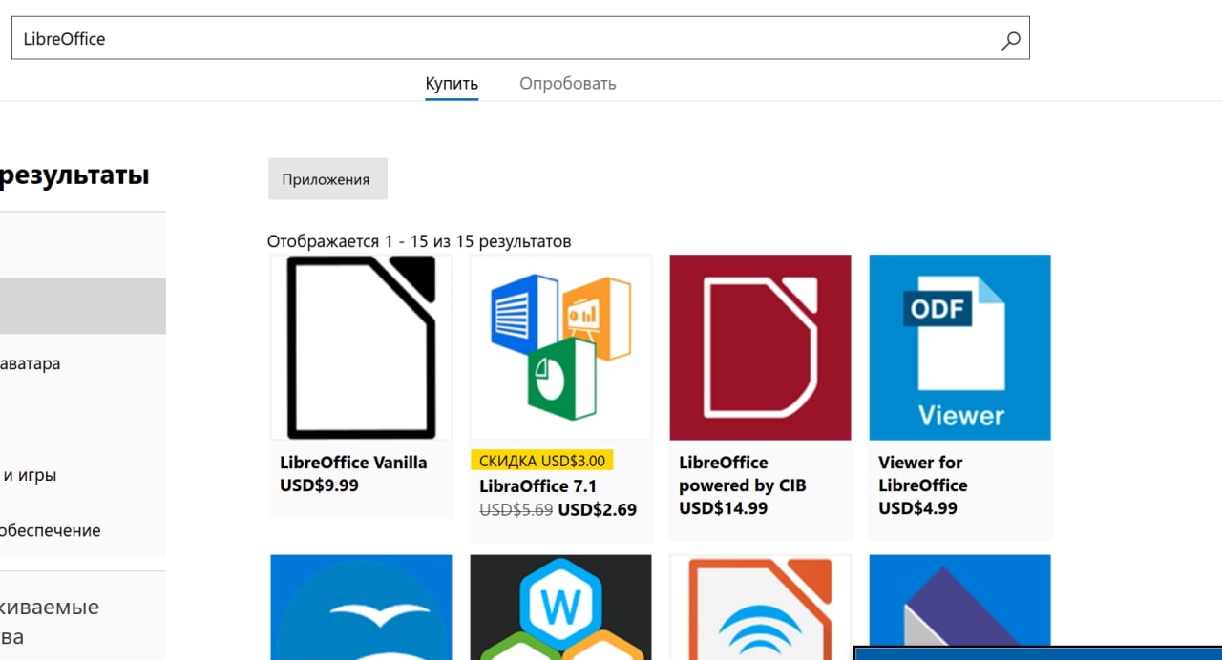This screenshot has height=660, width=1222.
Task: Open the purple shape app tile
Action: point(959,601)
